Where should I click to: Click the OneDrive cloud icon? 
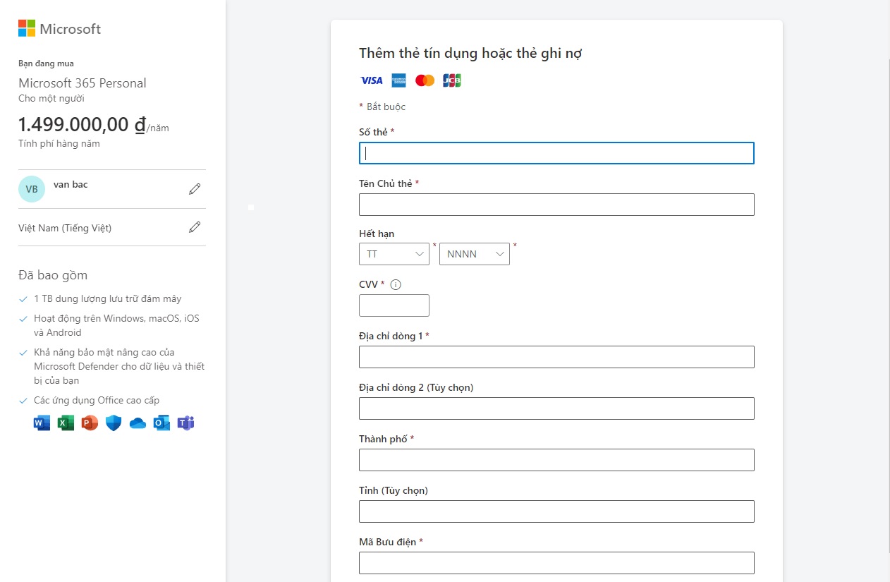[x=138, y=423]
